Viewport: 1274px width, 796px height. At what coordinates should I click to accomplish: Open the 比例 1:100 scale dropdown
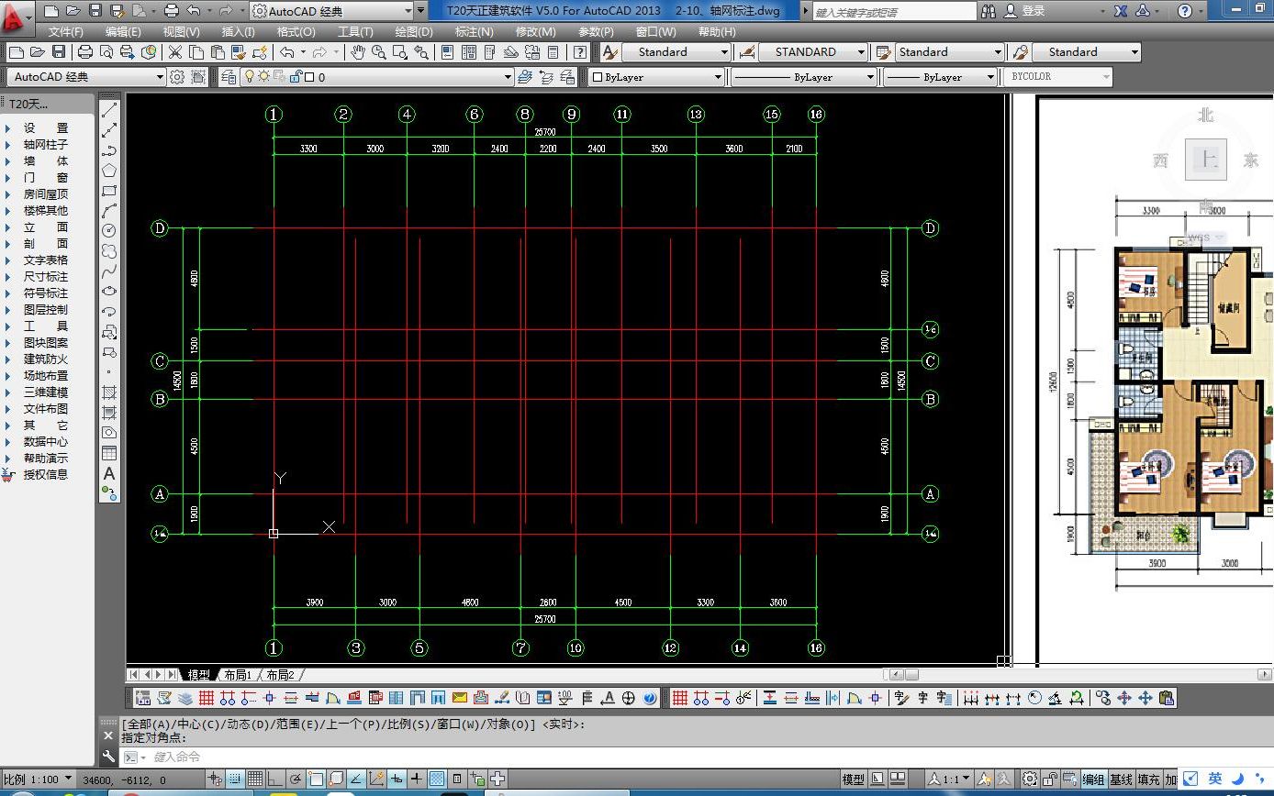[x=39, y=779]
